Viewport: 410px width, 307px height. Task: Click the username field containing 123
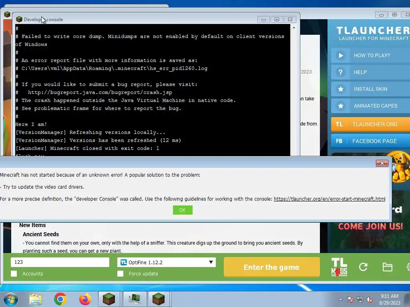[x=60, y=262]
